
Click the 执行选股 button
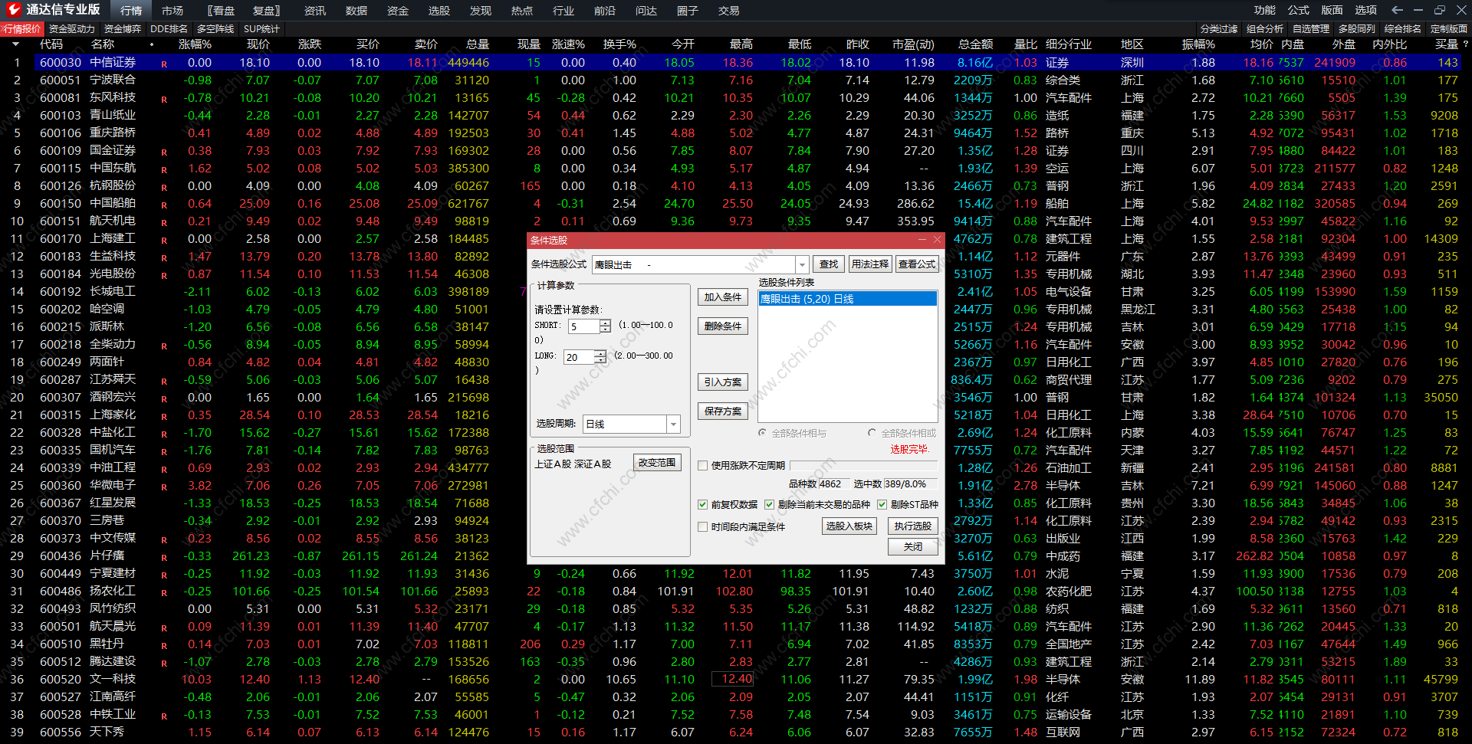pos(912,526)
